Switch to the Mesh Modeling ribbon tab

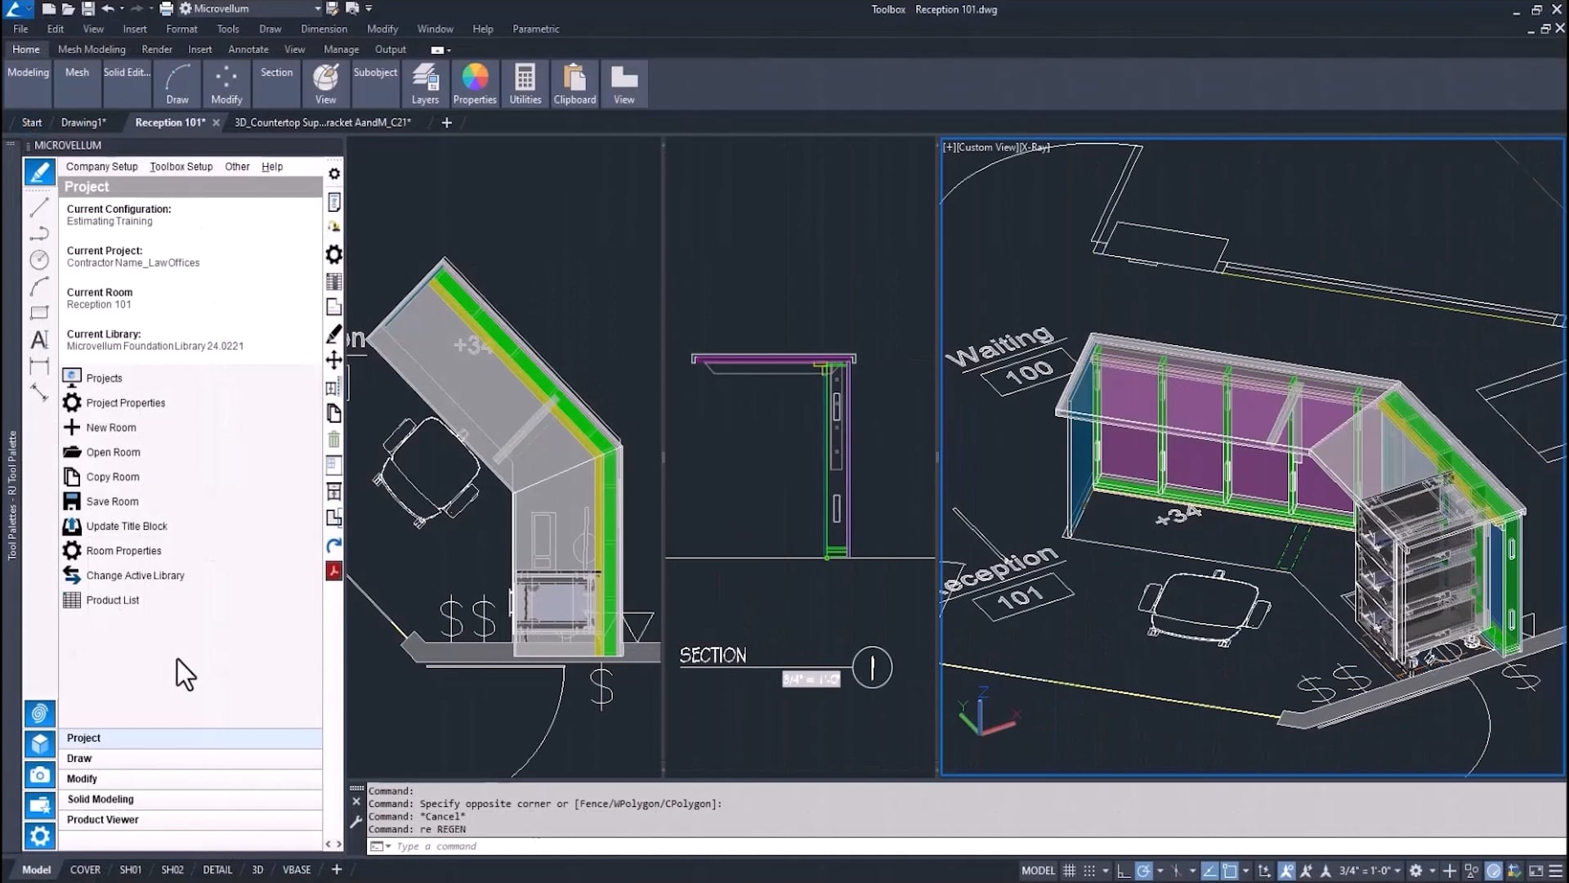(x=92, y=49)
